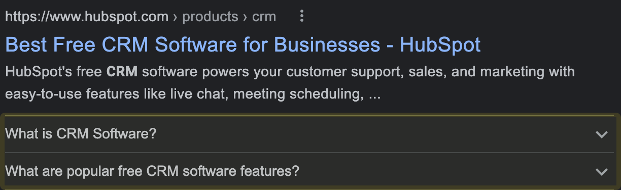
Task: Open the three-dot About this result menu
Action: point(302,17)
